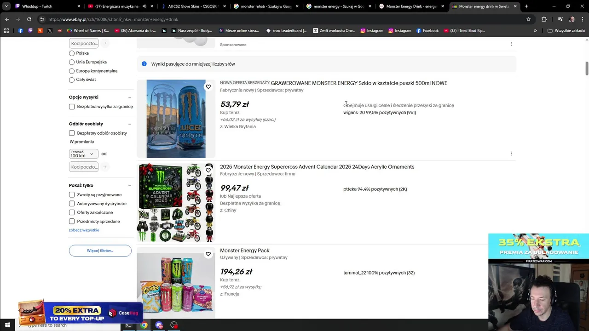
Task: Click the Więcej filtrów button
Action: tap(100, 251)
